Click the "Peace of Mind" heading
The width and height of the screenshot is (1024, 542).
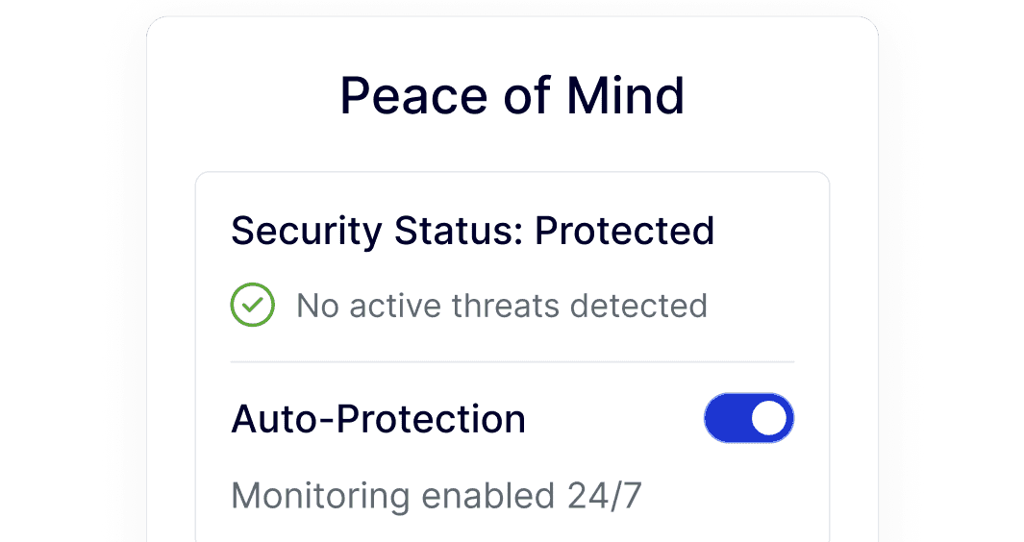[512, 95]
